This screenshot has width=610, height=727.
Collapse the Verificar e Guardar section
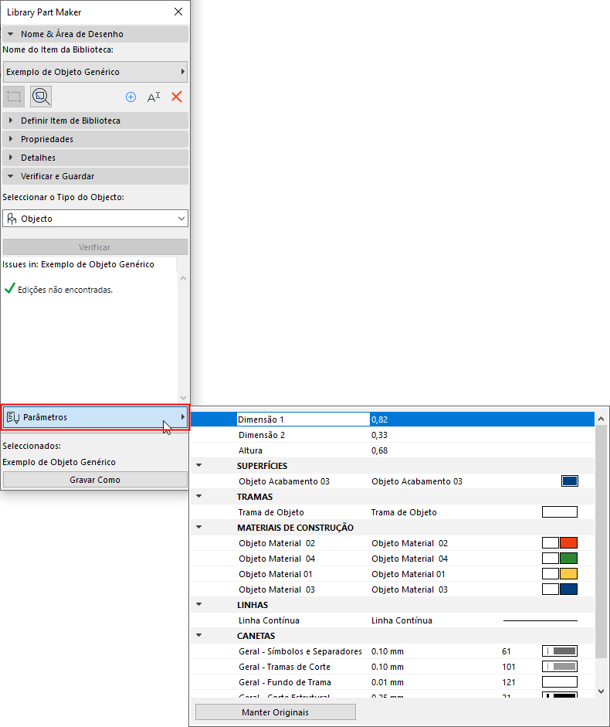pyautogui.click(x=11, y=176)
